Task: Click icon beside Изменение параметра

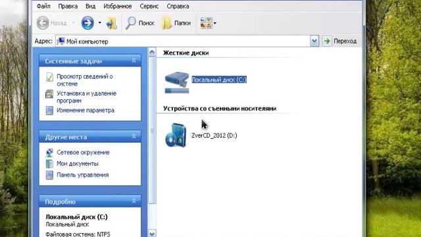Action: pos(49,111)
